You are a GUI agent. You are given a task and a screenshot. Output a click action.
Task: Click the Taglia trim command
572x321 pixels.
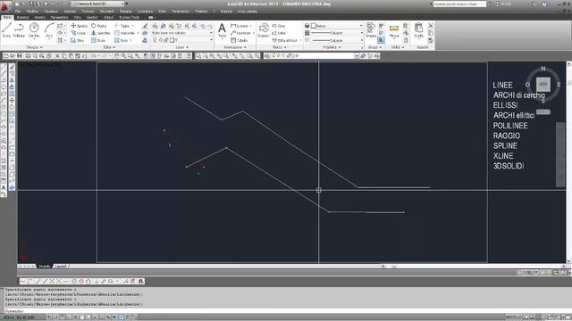tap(122, 26)
